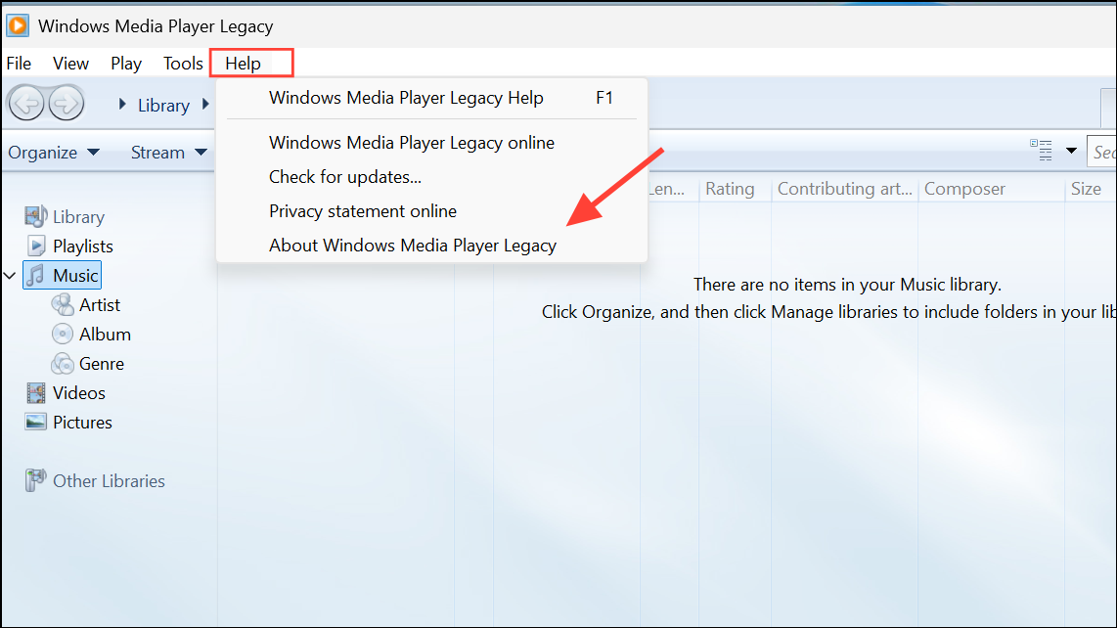Select Videos in navigation tree

pos(79,393)
